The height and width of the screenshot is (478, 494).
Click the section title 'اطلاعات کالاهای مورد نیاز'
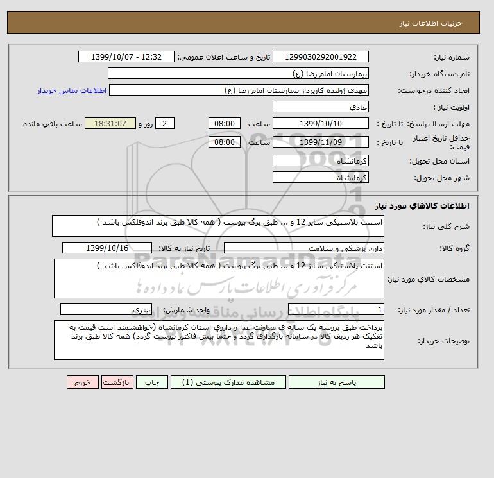tap(422, 206)
